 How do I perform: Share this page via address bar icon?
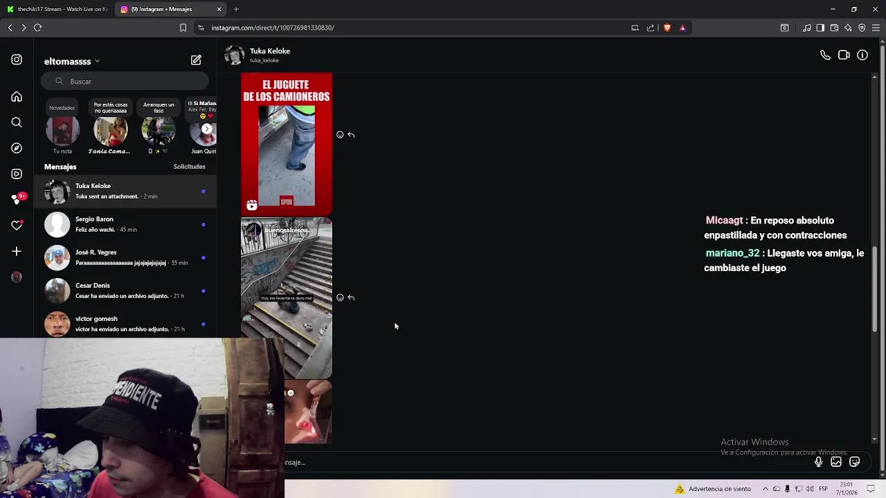[x=651, y=28]
